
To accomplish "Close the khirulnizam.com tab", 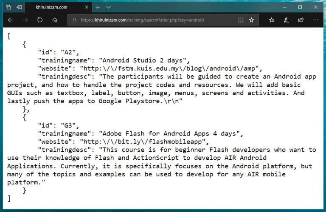I will click(87, 7).
